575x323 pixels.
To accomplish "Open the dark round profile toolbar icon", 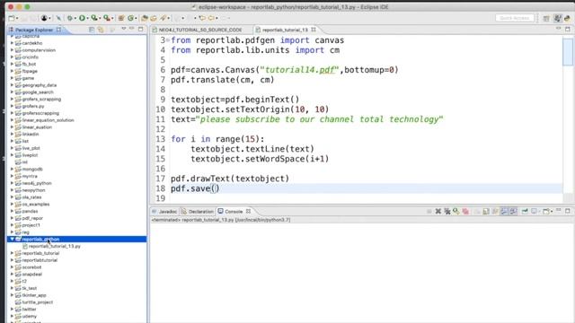I will [44, 18].
